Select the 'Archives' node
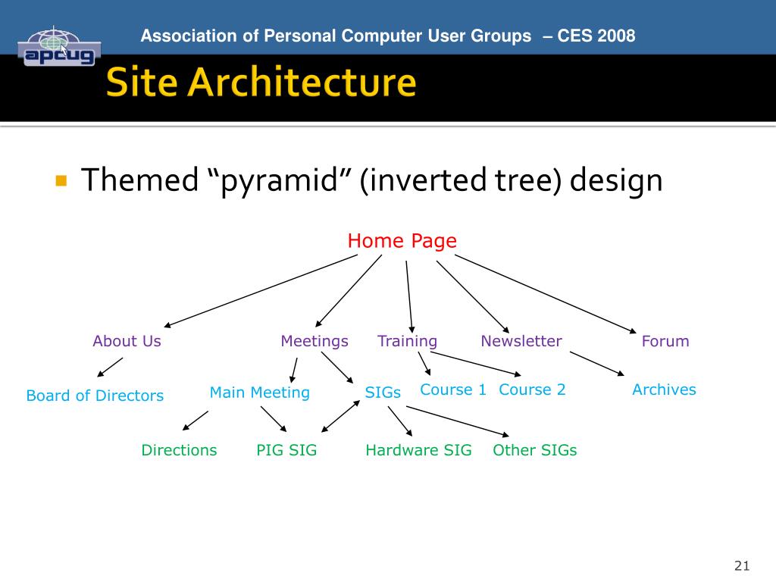Viewport: 776px width, 582px height. (x=664, y=390)
